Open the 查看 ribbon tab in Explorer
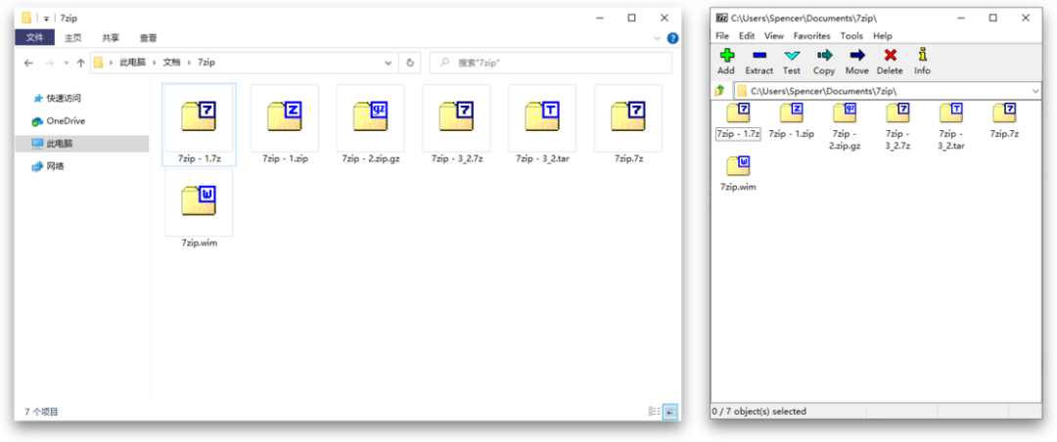 (149, 38)
